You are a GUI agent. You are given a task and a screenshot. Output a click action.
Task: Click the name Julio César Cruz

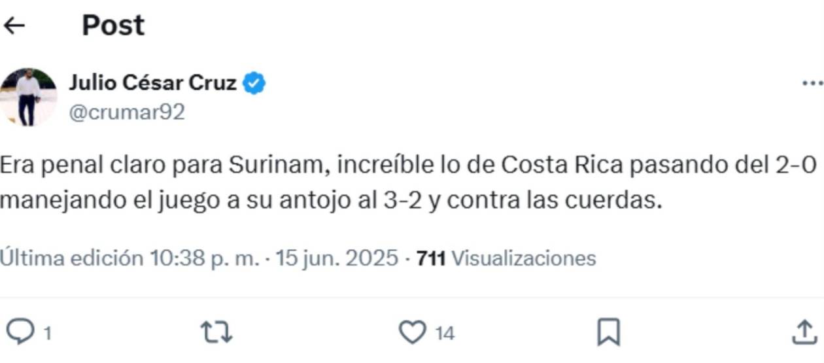point(152,84)
